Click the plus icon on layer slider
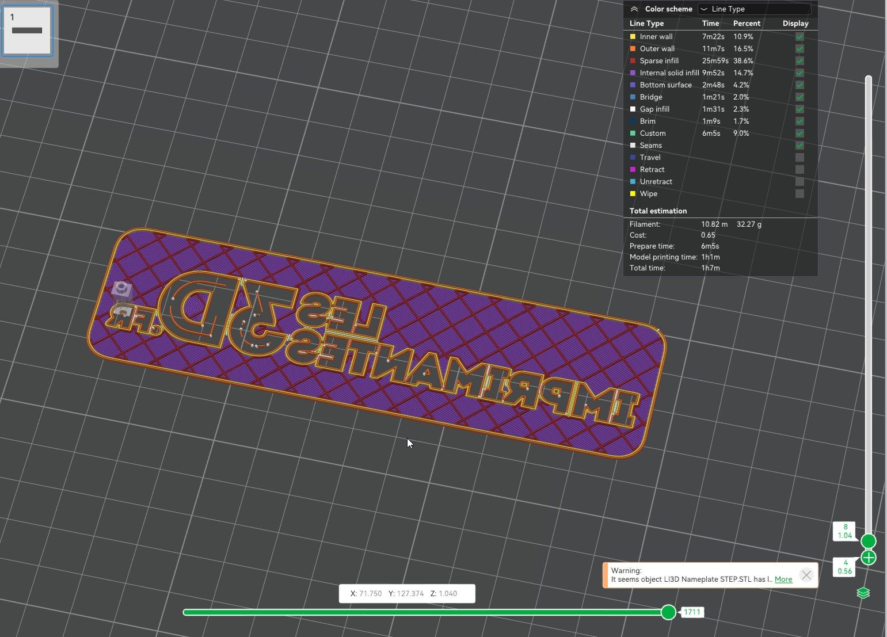Image resolution: width=887 pixels, height=637 pixels. (x=869, y=558)
